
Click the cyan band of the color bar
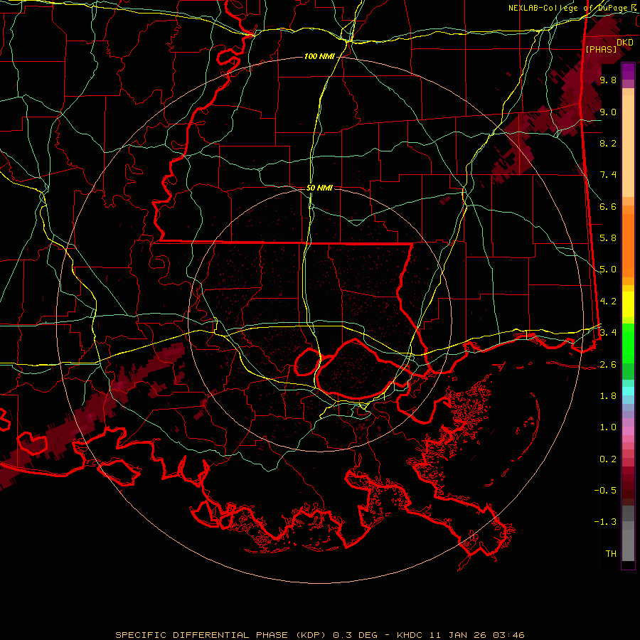coord(628,390)
